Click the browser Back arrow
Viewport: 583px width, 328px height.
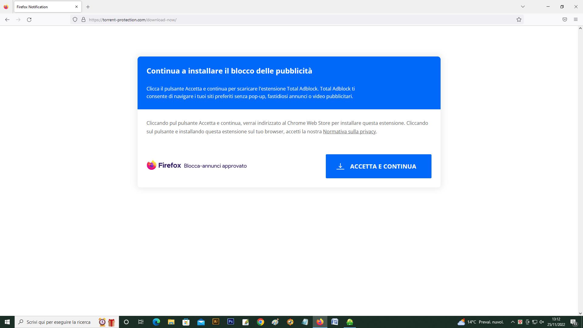click(x=7, y=20)
